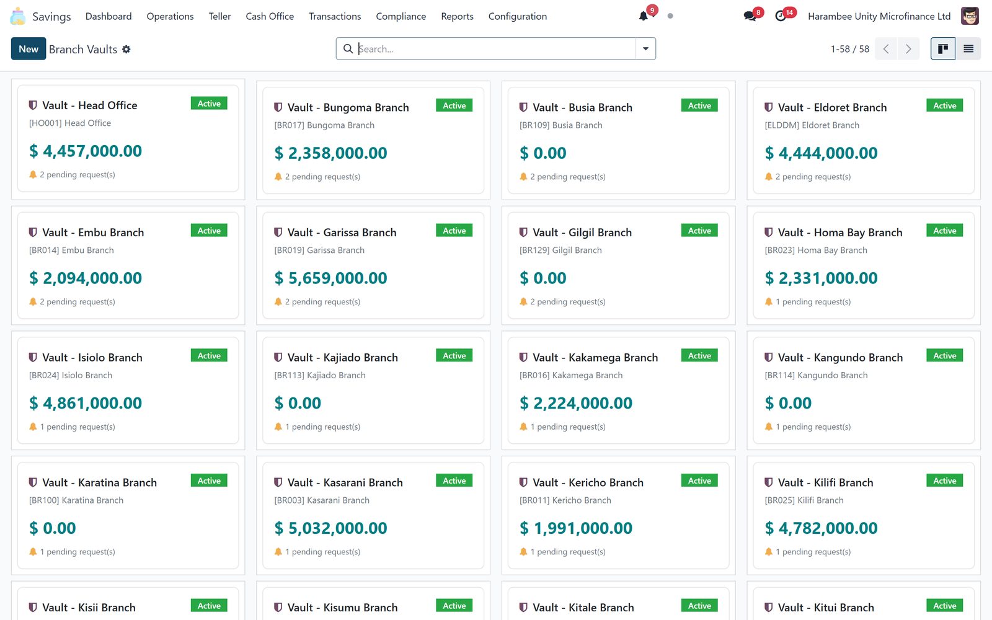This screenshot has width=992, height=620.
Task: Switch to list view
Action: click(x=968, y=49)
